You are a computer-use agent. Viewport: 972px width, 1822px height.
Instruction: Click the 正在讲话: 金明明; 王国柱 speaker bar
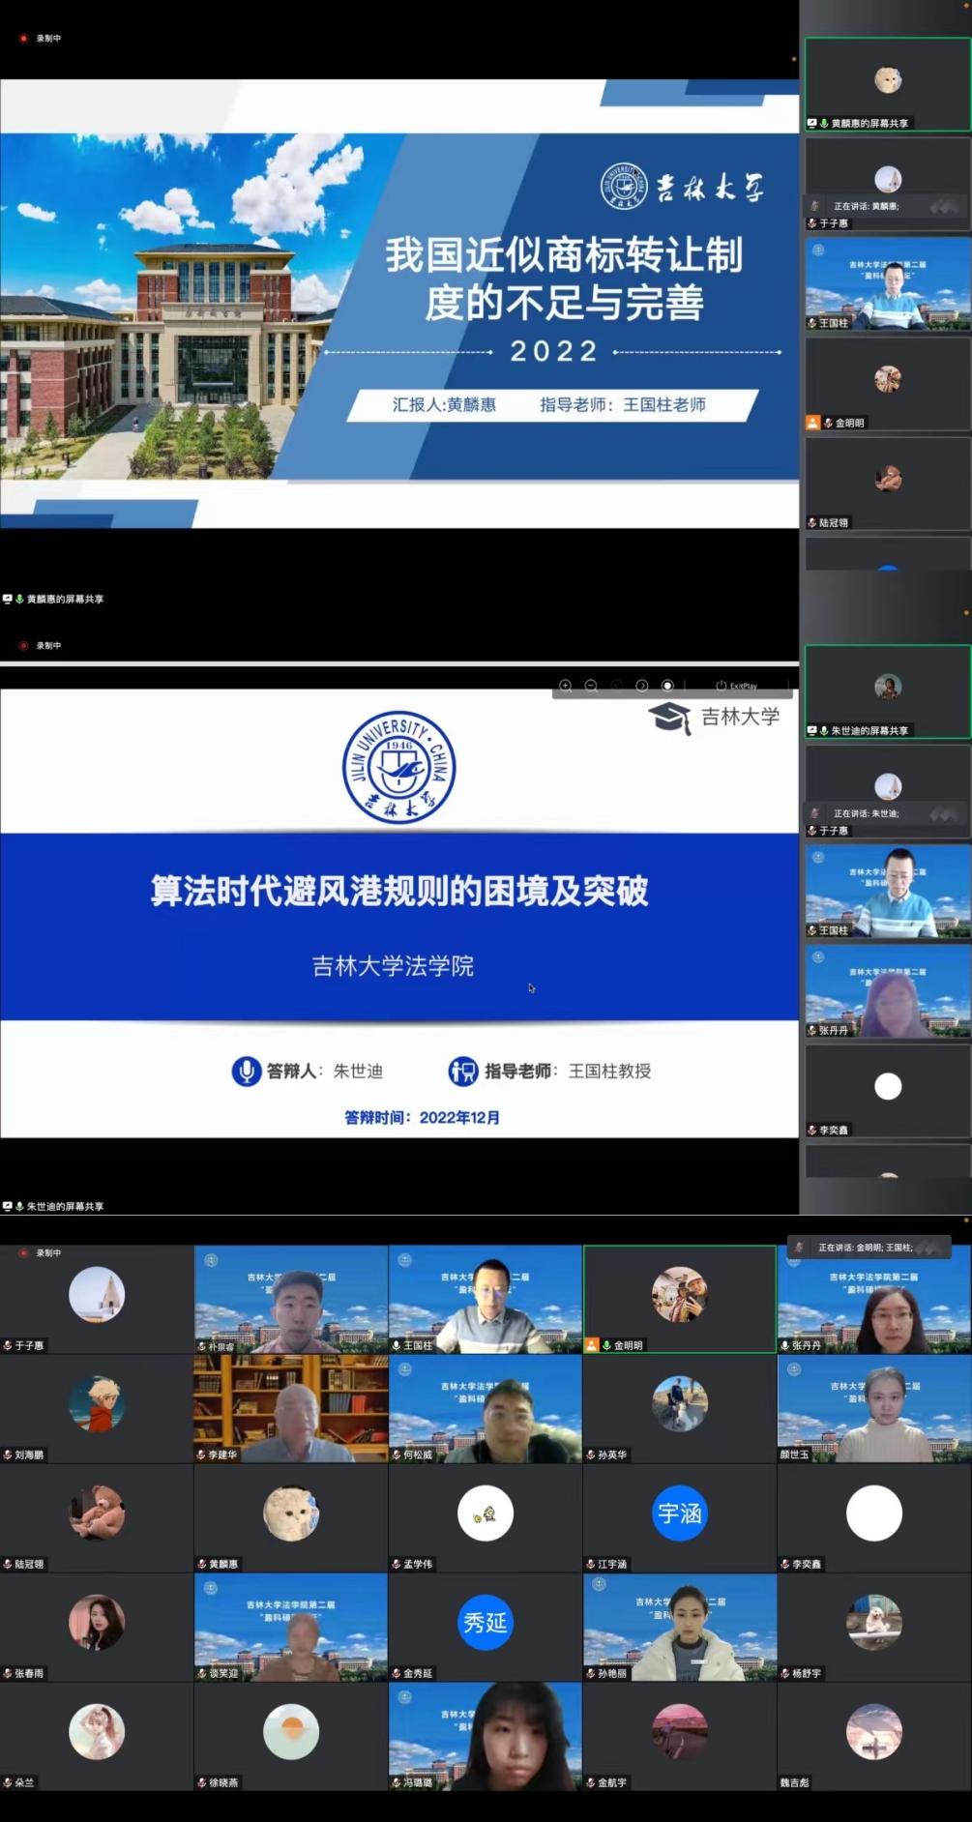click(865, 1248)
